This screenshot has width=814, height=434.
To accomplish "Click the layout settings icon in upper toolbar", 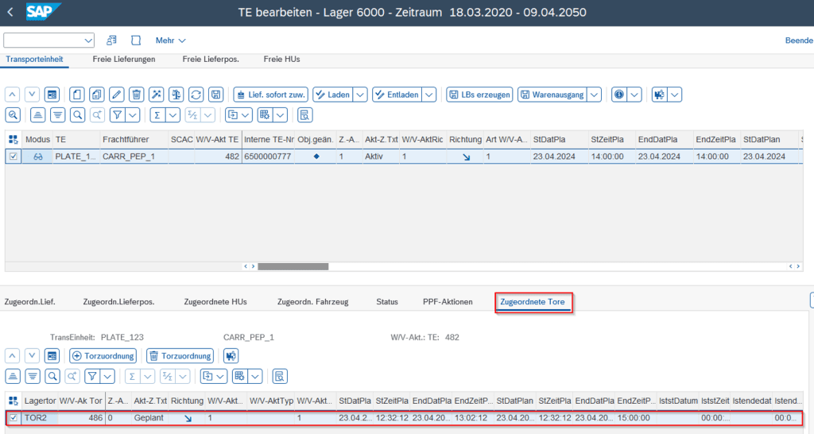I will [x=265, y=115].
